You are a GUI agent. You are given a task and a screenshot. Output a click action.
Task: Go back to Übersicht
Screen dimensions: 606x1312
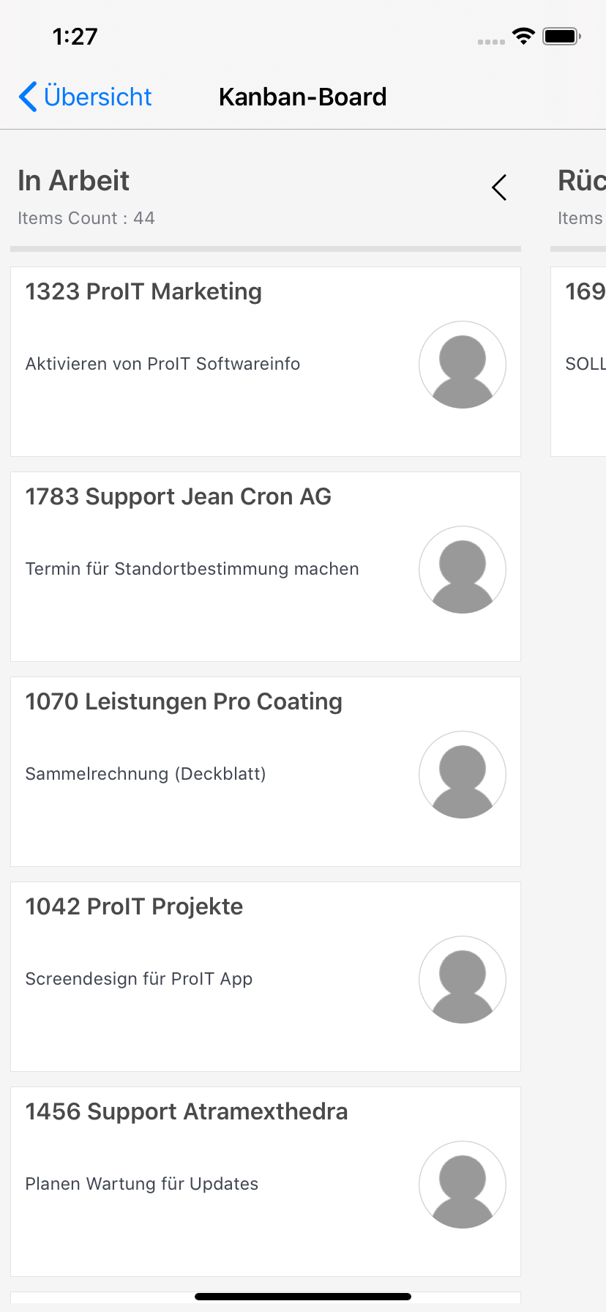click(x=97, y=97)
